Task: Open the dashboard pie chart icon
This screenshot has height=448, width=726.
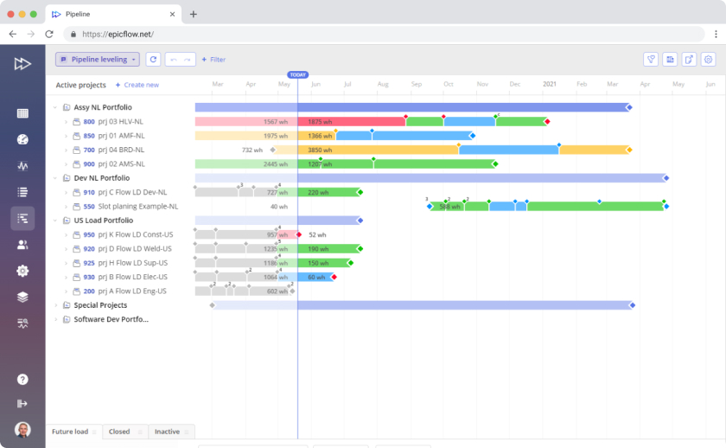Action: 22,139
